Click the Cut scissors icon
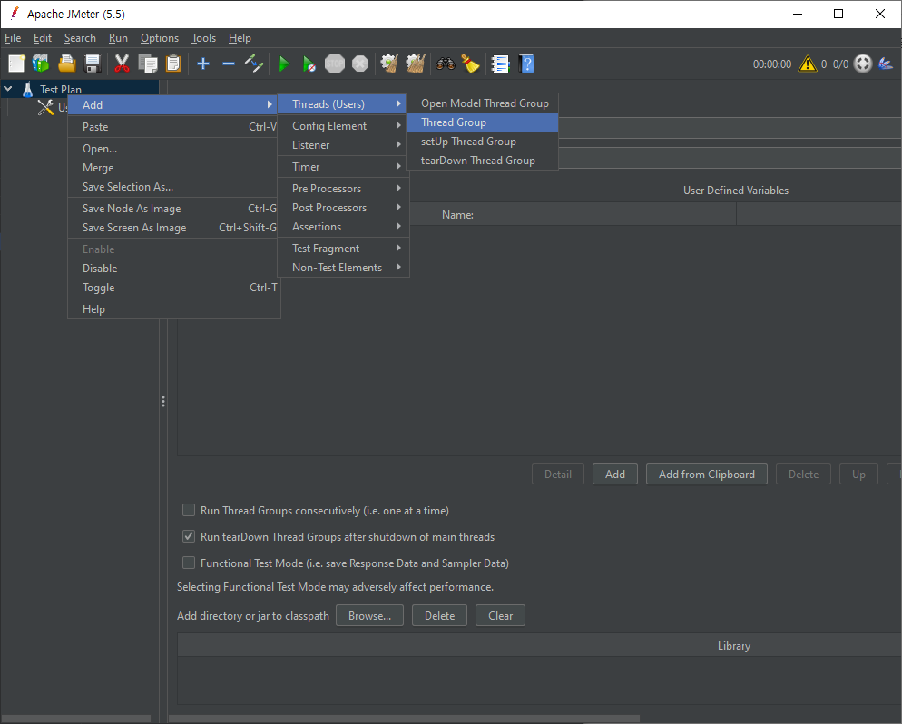Screen dimensions: 902x724 [122, 64]
